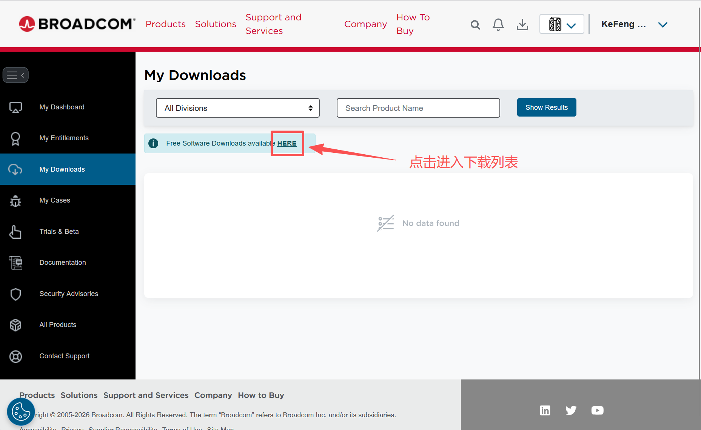
Task: Open notifications bell icon
Action: tap(498, 25)
